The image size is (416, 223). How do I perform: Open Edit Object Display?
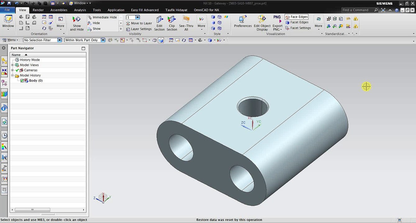click(262, 24)
